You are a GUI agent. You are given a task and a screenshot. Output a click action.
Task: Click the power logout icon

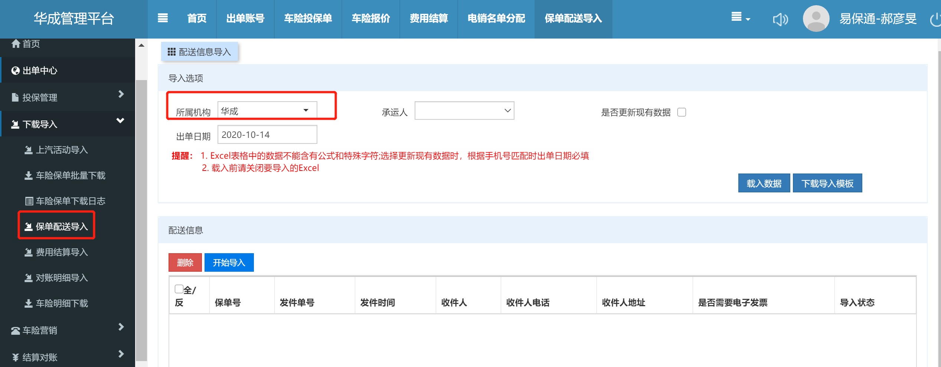click(x=936, y=19)
